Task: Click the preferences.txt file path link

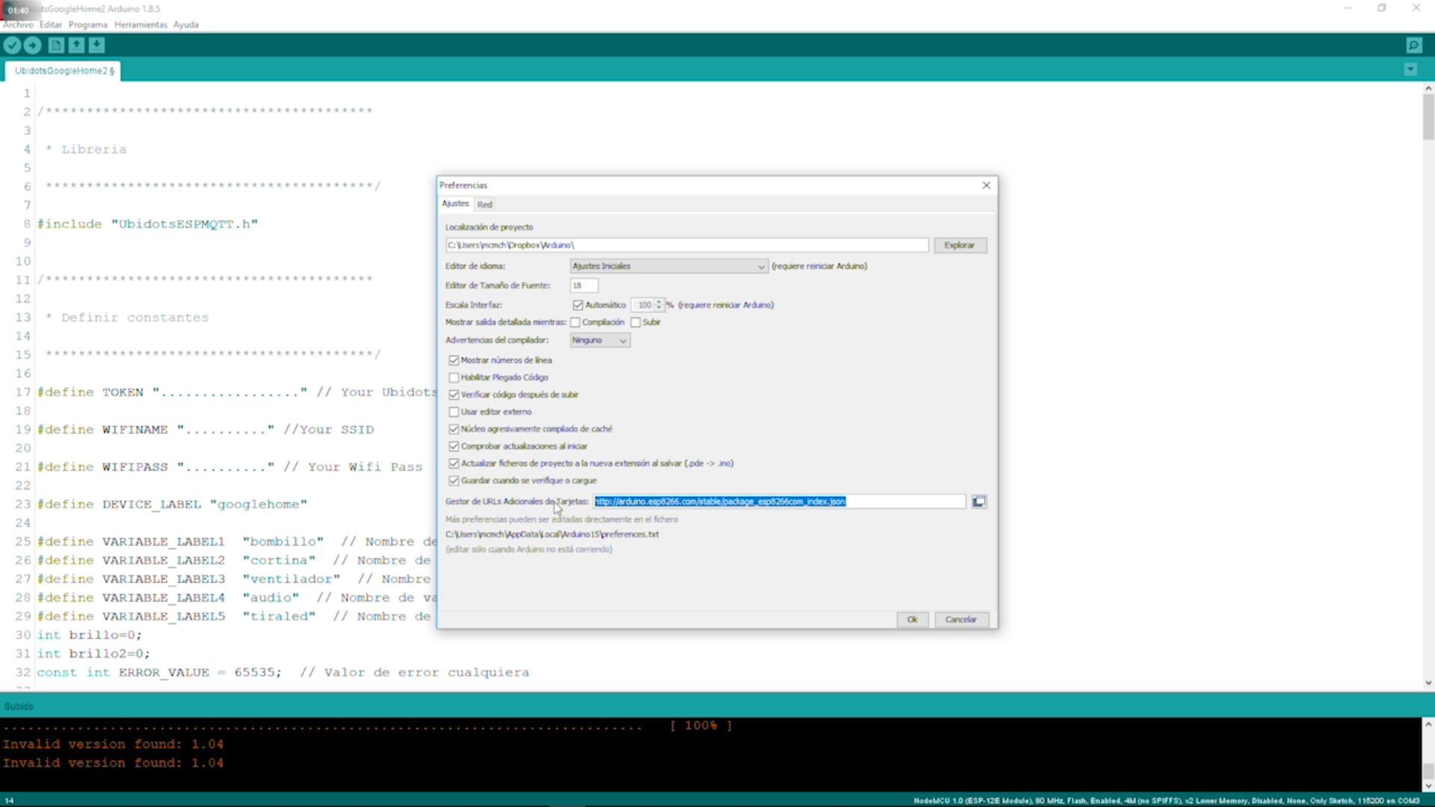Action: point(552,534)
